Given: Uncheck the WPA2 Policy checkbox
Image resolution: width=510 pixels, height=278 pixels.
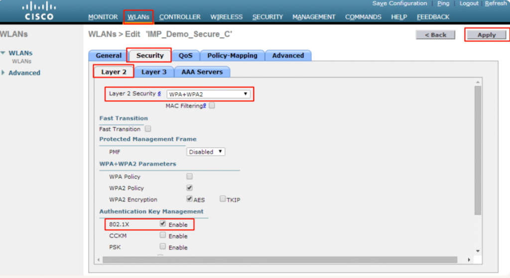Looking at the screenshot, I should (189, 187).
